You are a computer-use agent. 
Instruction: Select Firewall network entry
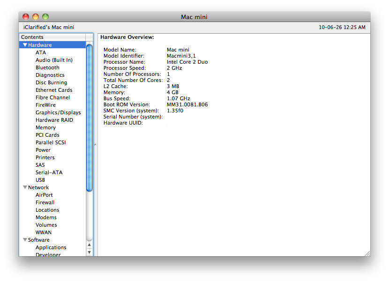coord(45,202)
